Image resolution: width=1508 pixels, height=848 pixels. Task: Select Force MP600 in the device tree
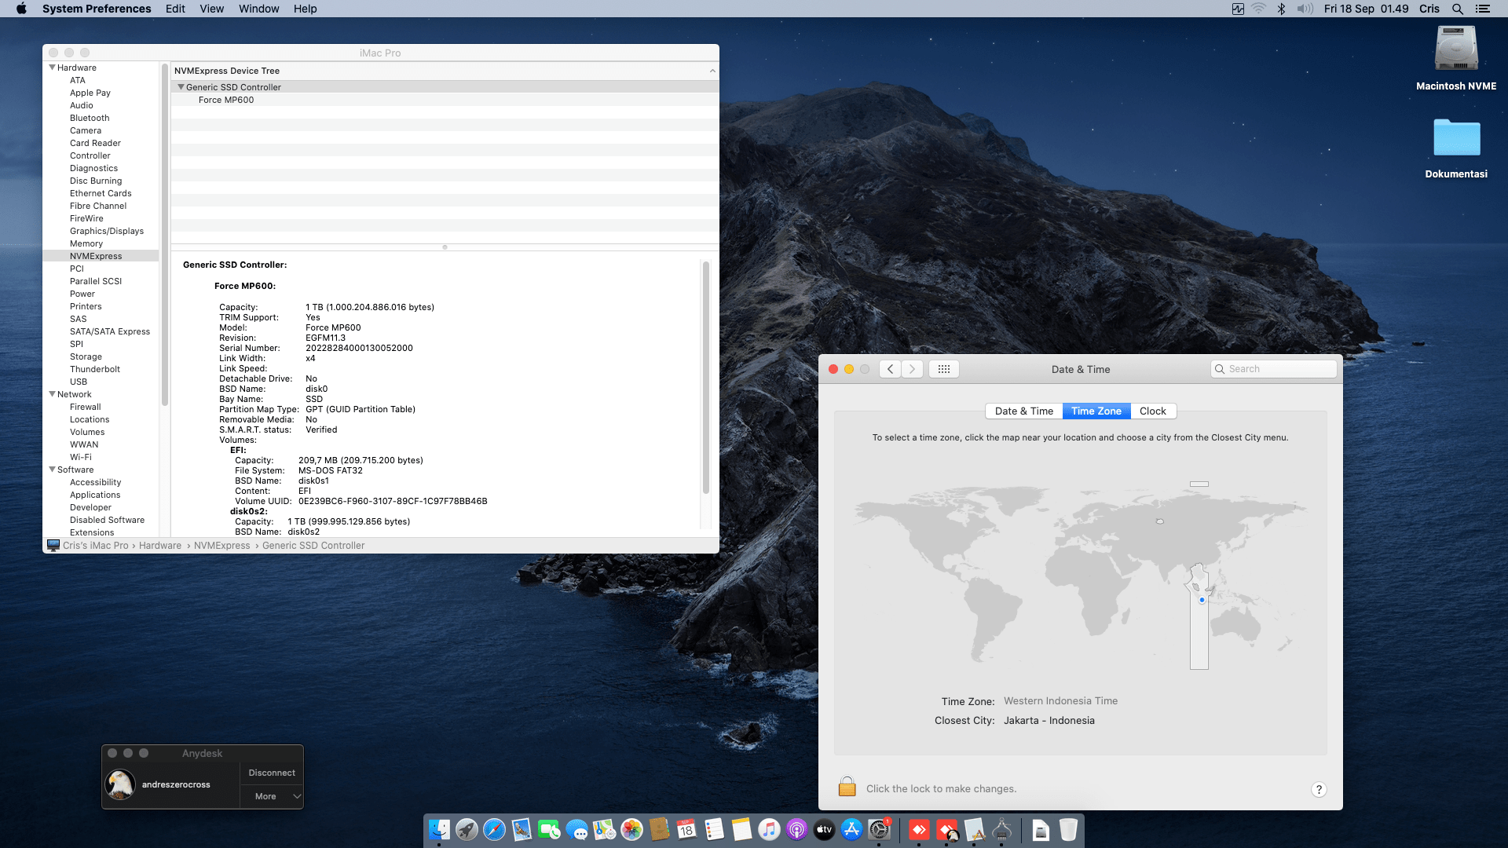click(x=226, y=100)
